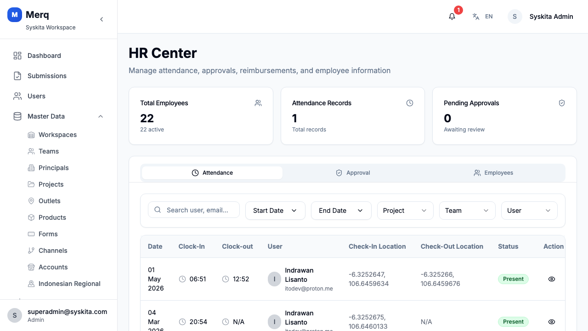Click the Merq logo icon
This screenshot has width=588, height=331.
click(x=15, y=15)
